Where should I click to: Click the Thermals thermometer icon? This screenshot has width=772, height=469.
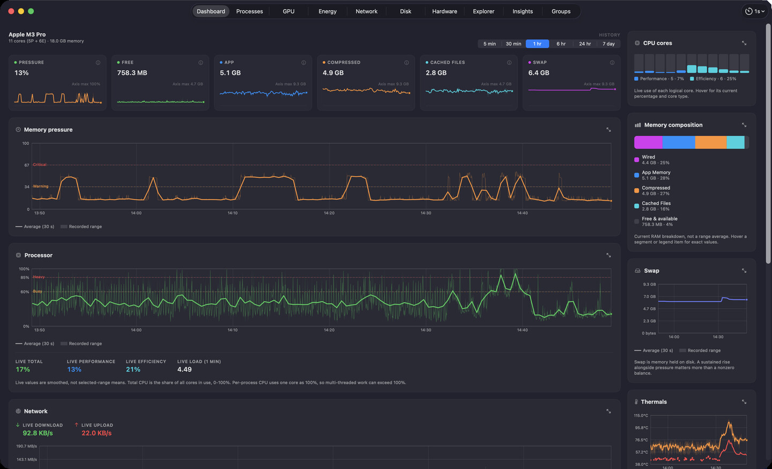636,401
